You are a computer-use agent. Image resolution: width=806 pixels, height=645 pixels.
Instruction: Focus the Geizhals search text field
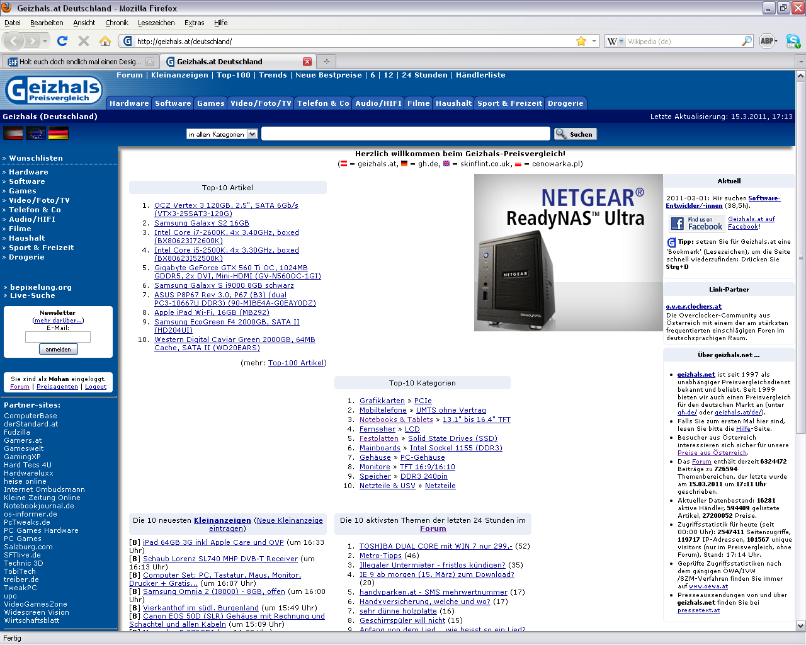pyautogui.click(x=406, y=134)
